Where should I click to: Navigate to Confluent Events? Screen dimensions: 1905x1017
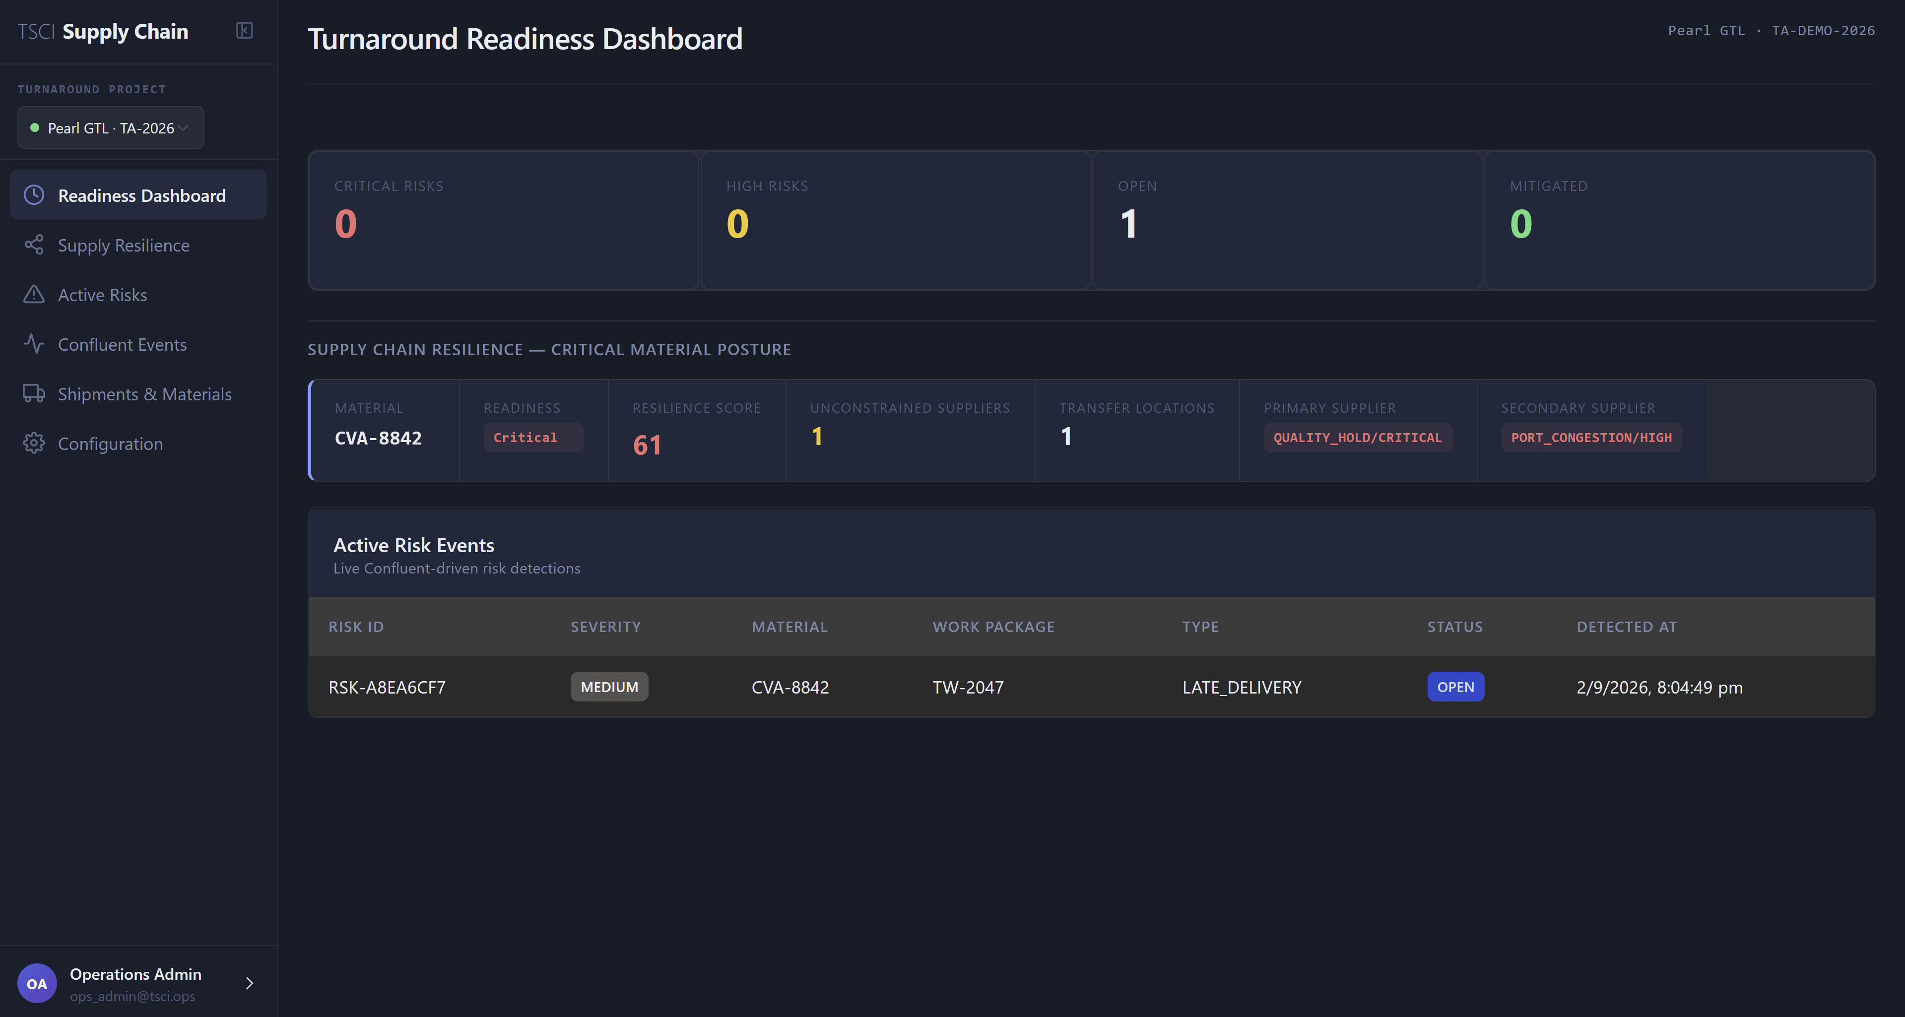point(138,344)
